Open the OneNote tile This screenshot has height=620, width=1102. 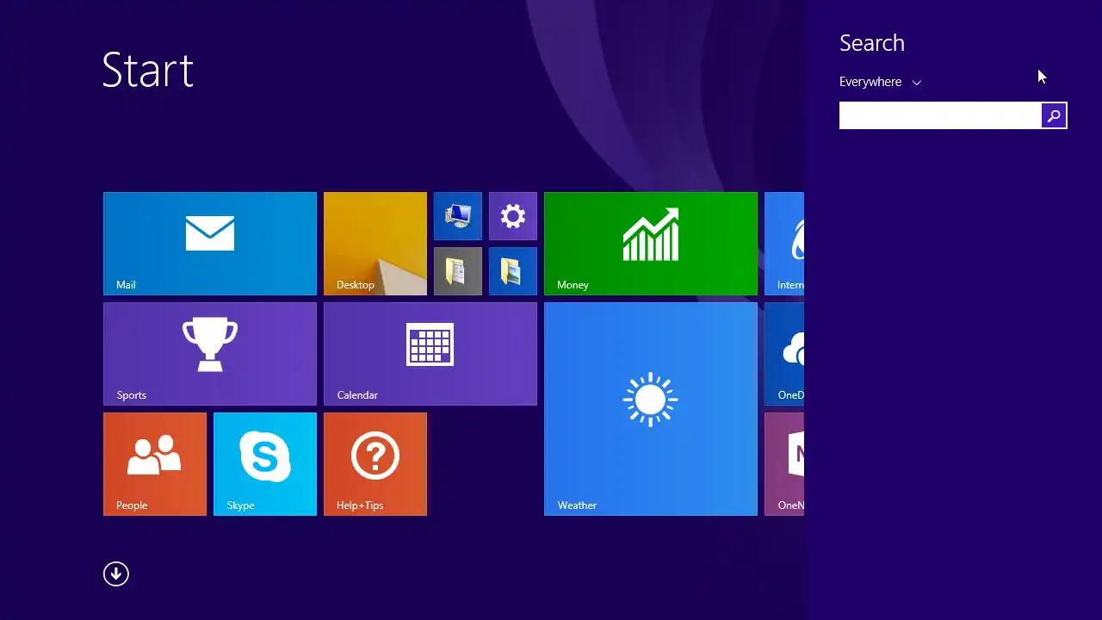coord(784,464)
